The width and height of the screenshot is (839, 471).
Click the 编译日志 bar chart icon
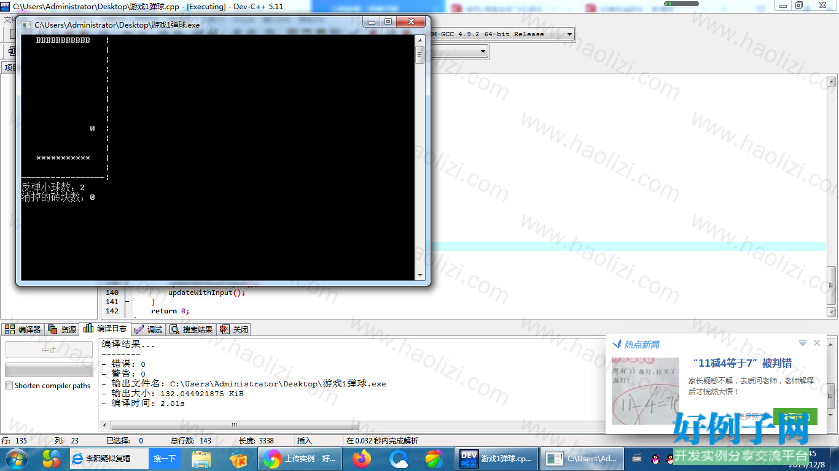pyautogui.click(x=88, y=328)
